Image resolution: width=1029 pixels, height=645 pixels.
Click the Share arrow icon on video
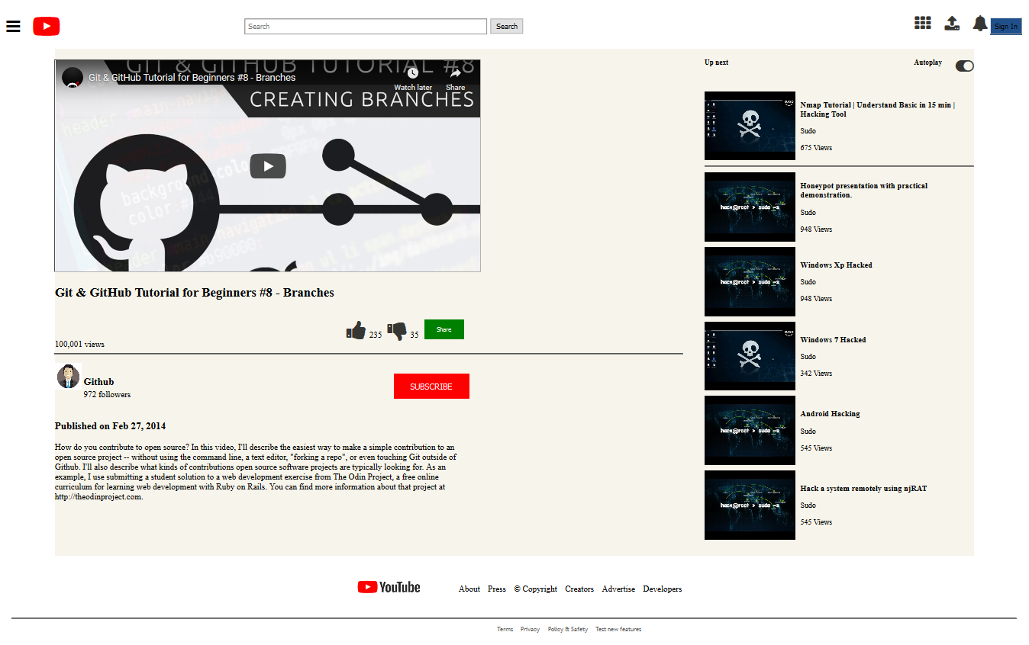click(x=456, y=73)
